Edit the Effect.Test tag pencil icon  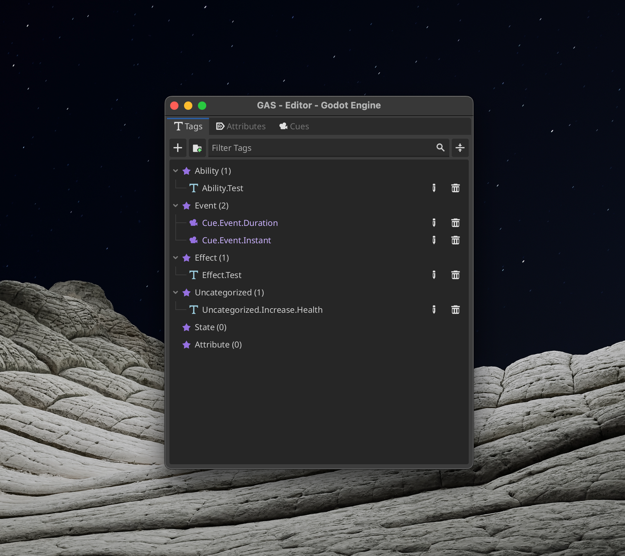pos(434,275)
